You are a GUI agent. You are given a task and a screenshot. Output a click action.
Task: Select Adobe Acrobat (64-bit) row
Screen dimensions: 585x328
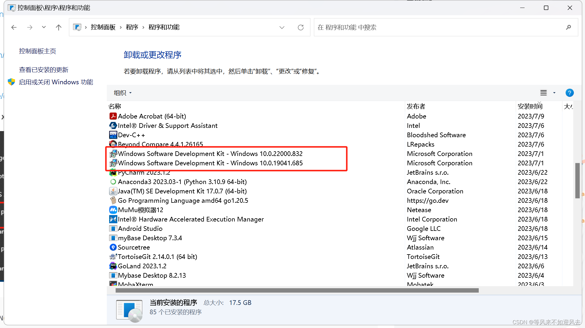pos(340,116)
